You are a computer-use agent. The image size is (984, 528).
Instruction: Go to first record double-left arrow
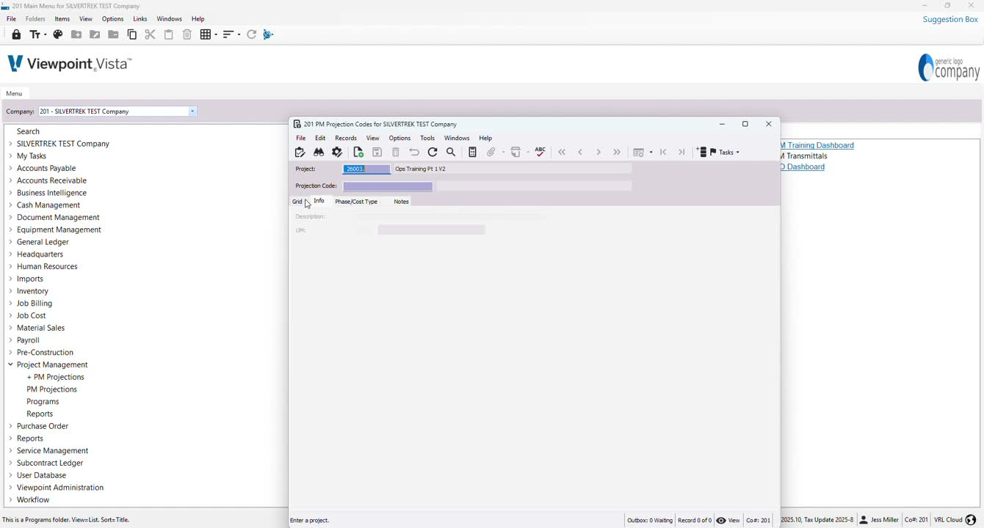(x=562, y=153)
